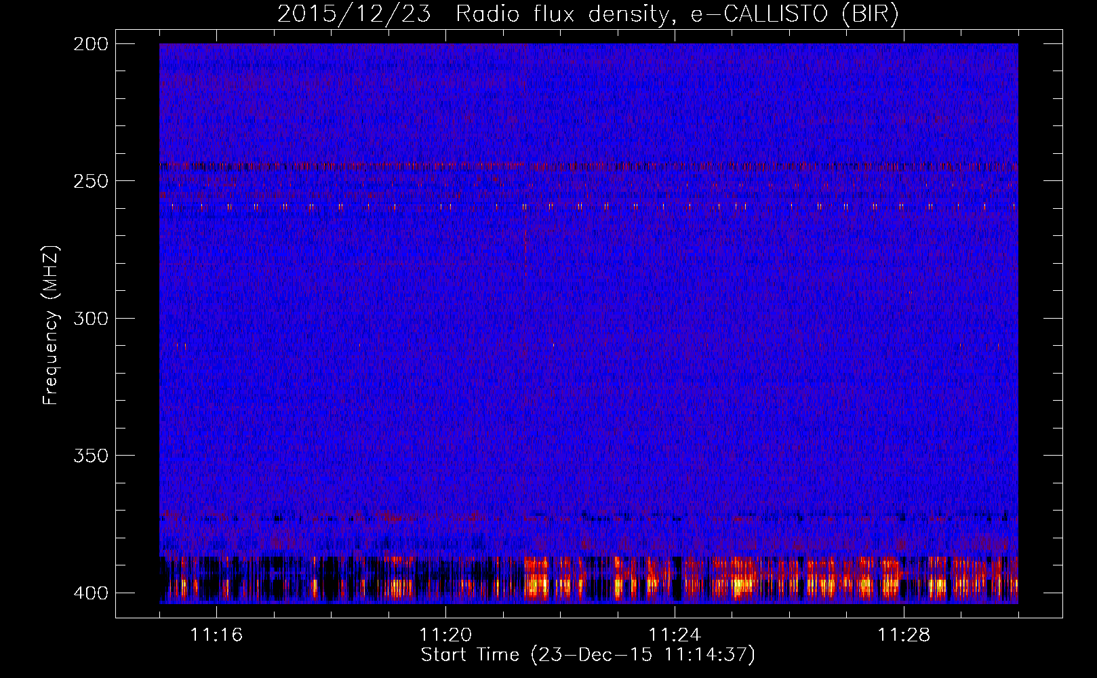Screen dimensions: 1097x678
Task: Click the 11:28 time tick label
Action: coord(904,635)
